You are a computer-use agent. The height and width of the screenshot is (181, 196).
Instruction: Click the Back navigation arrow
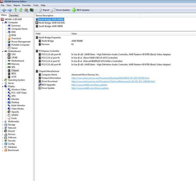point(4,10)
